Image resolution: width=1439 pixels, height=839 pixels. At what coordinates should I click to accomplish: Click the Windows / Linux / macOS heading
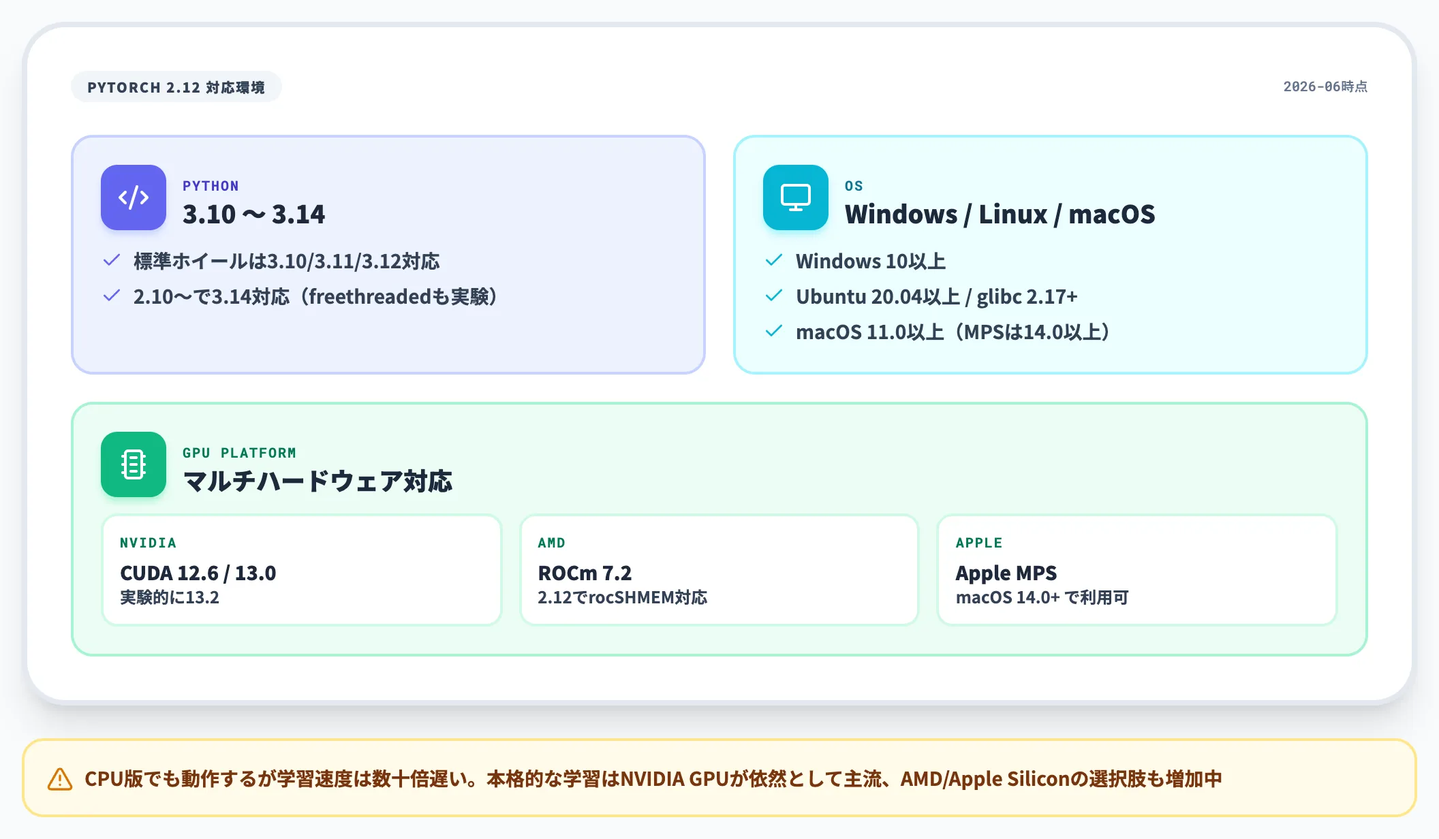(1000, 215)
